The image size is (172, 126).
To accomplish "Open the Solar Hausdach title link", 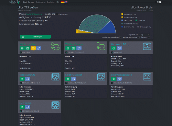I will 74,75.
